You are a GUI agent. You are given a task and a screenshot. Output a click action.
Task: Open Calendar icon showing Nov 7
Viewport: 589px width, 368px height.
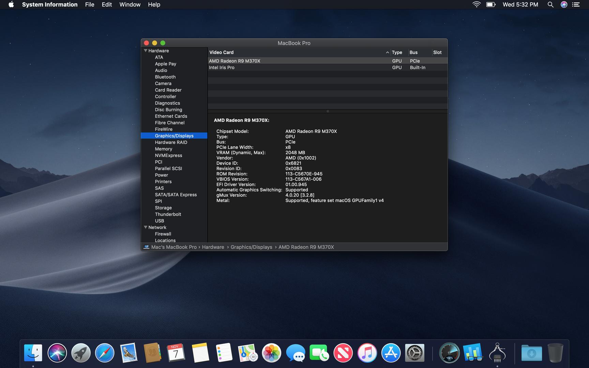(176, 353)
